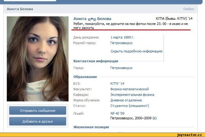This screenshot has height=137, width=205.
Task: Click the joyreactor.cc watermark label
Action: click(190, 135)
